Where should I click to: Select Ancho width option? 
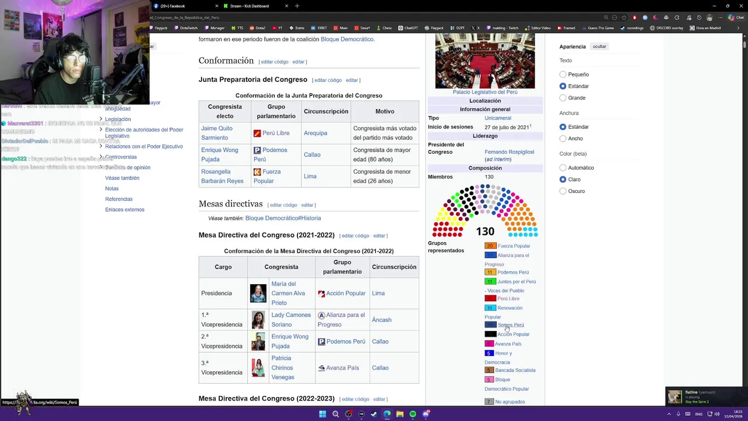563,139
